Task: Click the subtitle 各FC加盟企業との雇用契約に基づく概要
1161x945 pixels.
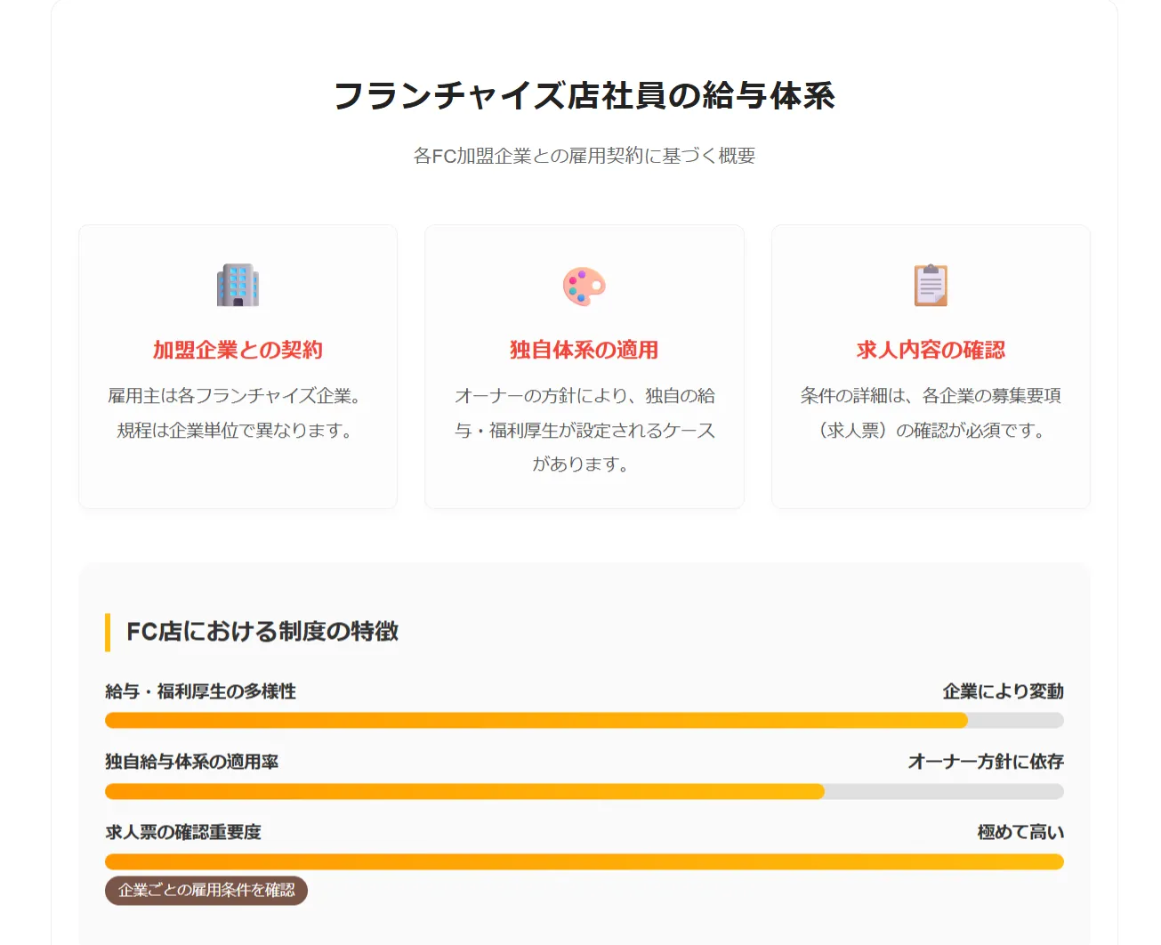Action: [585, 156]
